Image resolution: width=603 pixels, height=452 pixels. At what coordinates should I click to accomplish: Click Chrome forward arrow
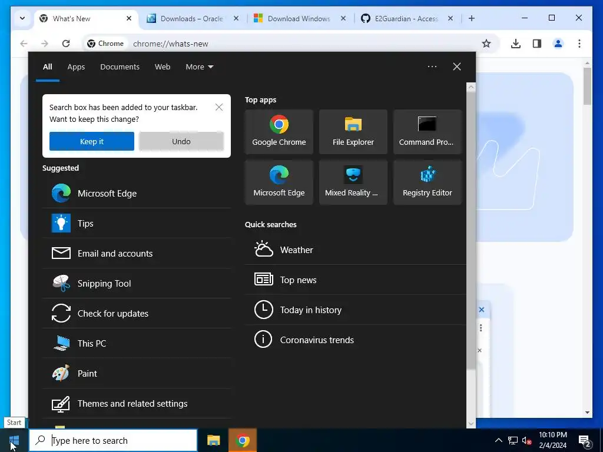(45, 44)
